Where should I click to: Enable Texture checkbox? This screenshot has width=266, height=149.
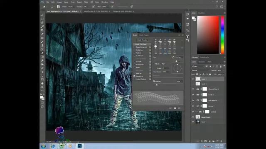(x=135, y=53)
